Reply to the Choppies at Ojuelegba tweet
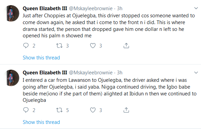 pos(26,45)
